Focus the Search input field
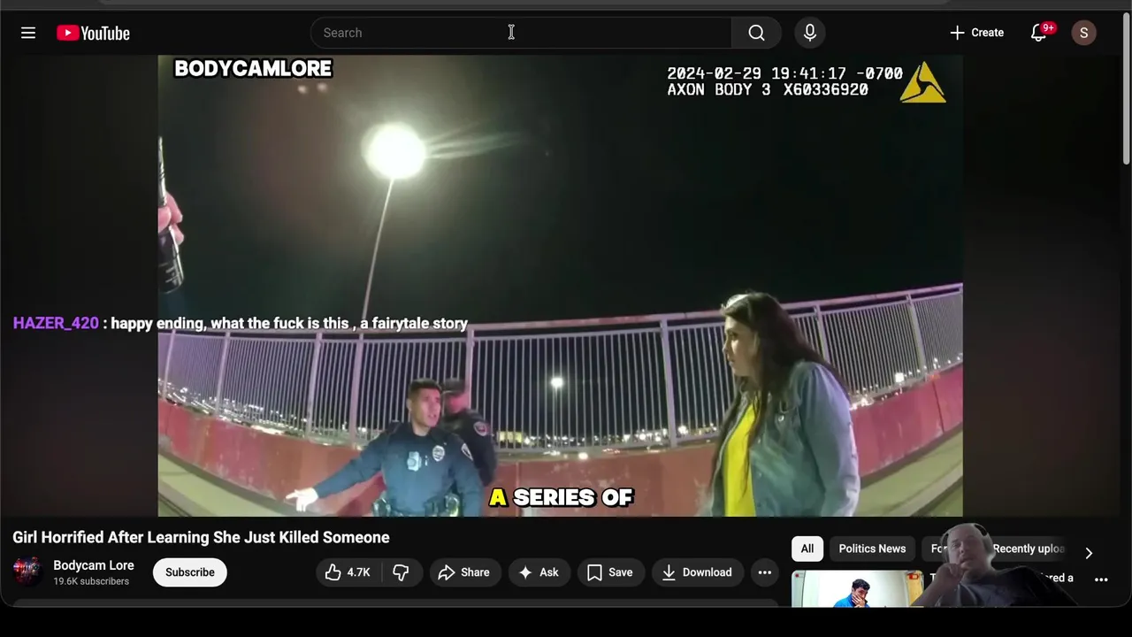Screen dimensions: 1132x637 coord(521,33)
